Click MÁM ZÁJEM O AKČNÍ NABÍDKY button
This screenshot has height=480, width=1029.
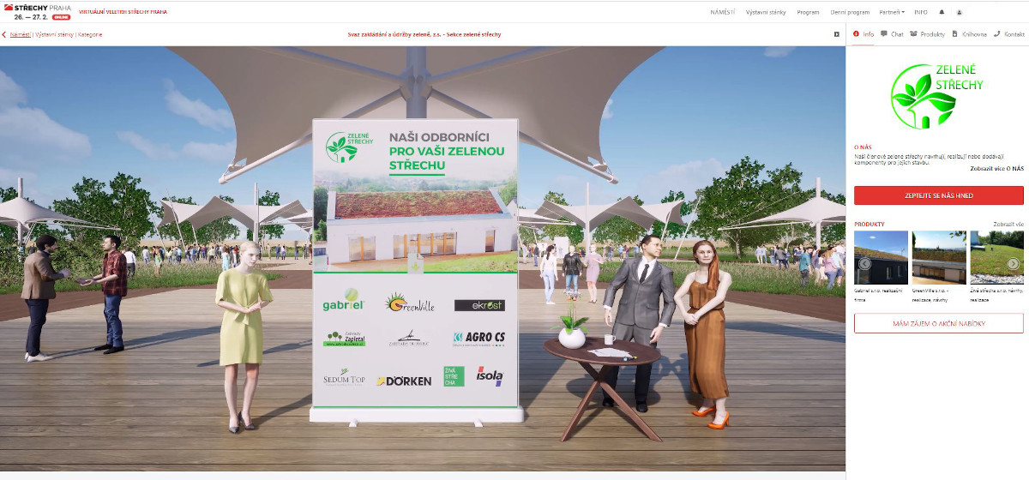(x=939, y=323)
